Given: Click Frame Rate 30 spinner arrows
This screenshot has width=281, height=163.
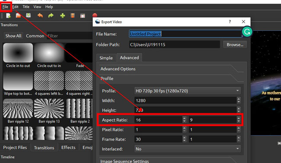Looking at the screenshot, I should pos(184,139).
